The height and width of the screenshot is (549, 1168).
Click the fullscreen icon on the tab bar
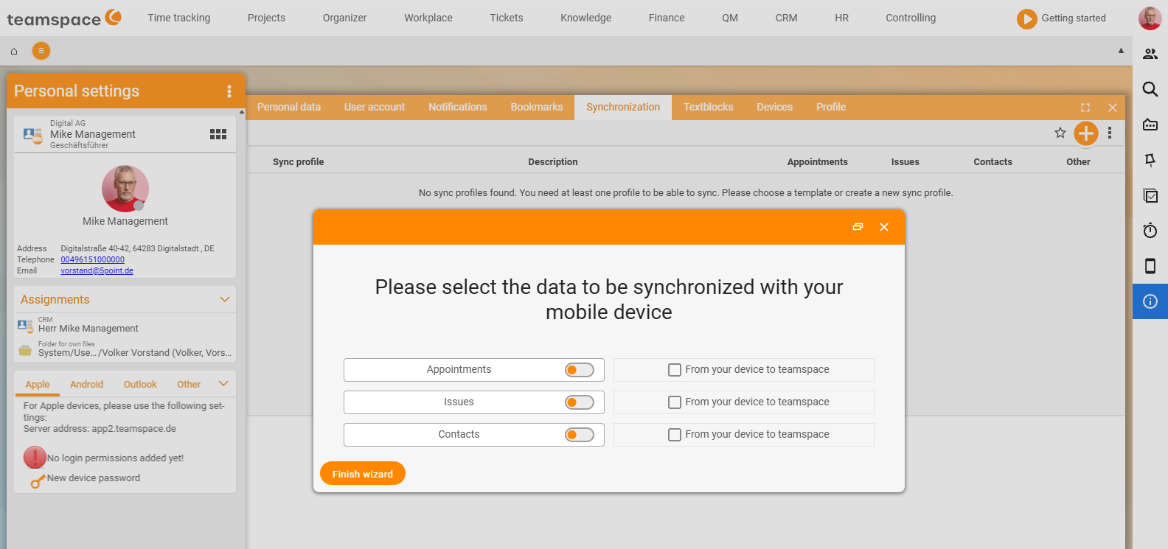click(1085, 108)
